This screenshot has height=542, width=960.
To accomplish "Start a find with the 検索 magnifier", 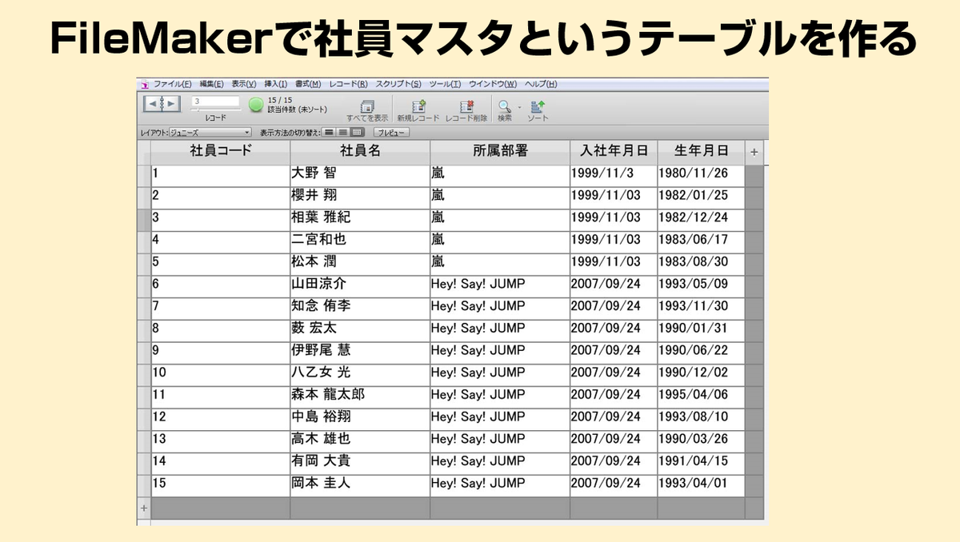I will pos(505,106).
